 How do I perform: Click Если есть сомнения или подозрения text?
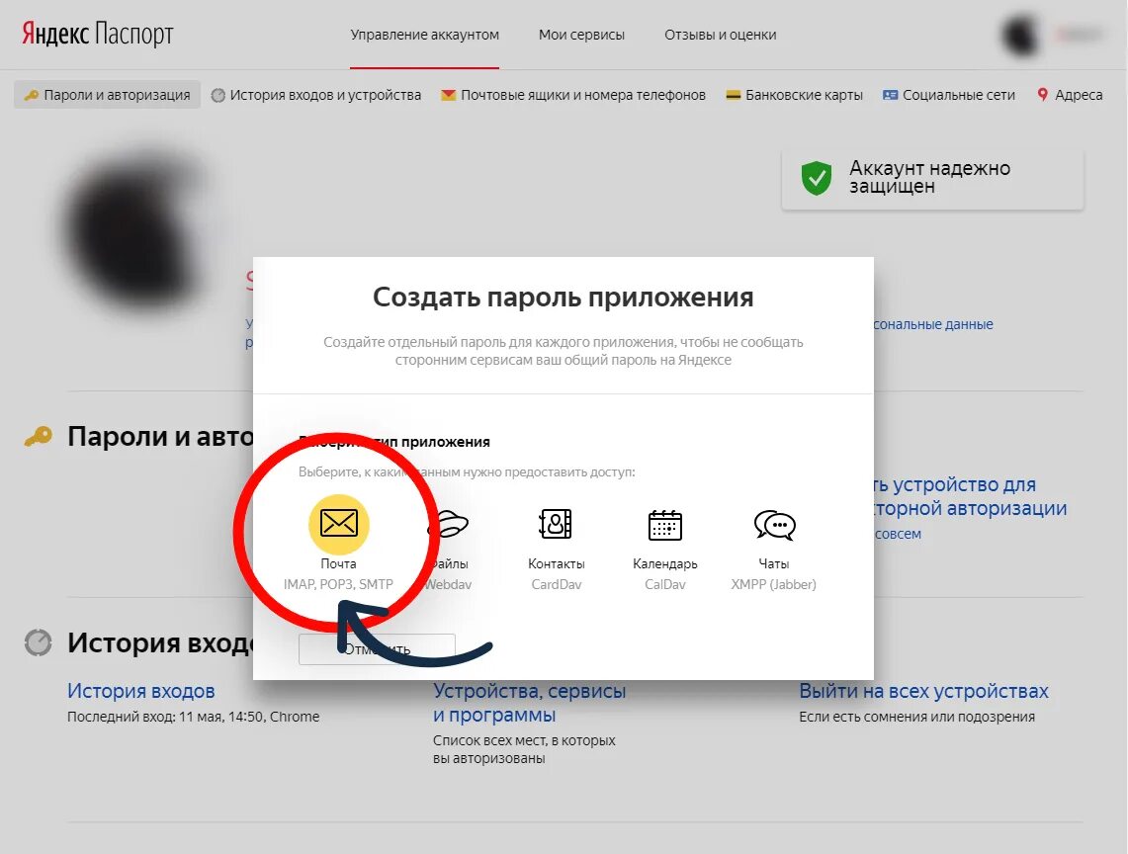pos(917,717)
